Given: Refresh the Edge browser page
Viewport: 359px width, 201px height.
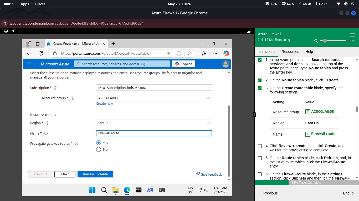Looking at the screenshot, I should (41, 53).
